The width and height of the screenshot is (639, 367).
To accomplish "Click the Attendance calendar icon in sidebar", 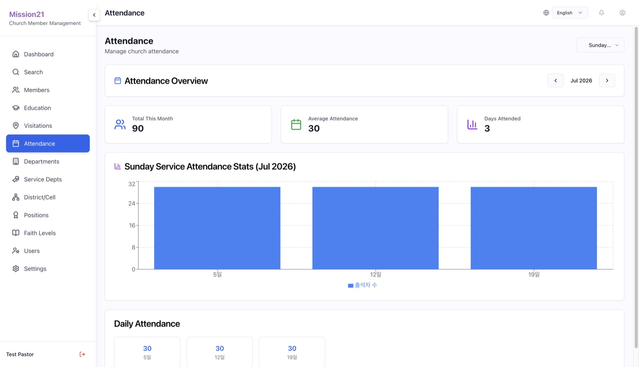I will coord(16,143).
